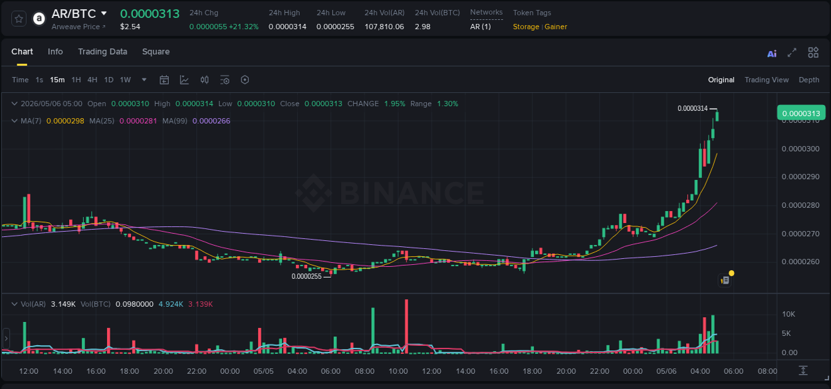This screenshot has width=831, height=389.
Task: Expand the left side panel arrow
Action: pyautogui.click(x=6, y=338)
